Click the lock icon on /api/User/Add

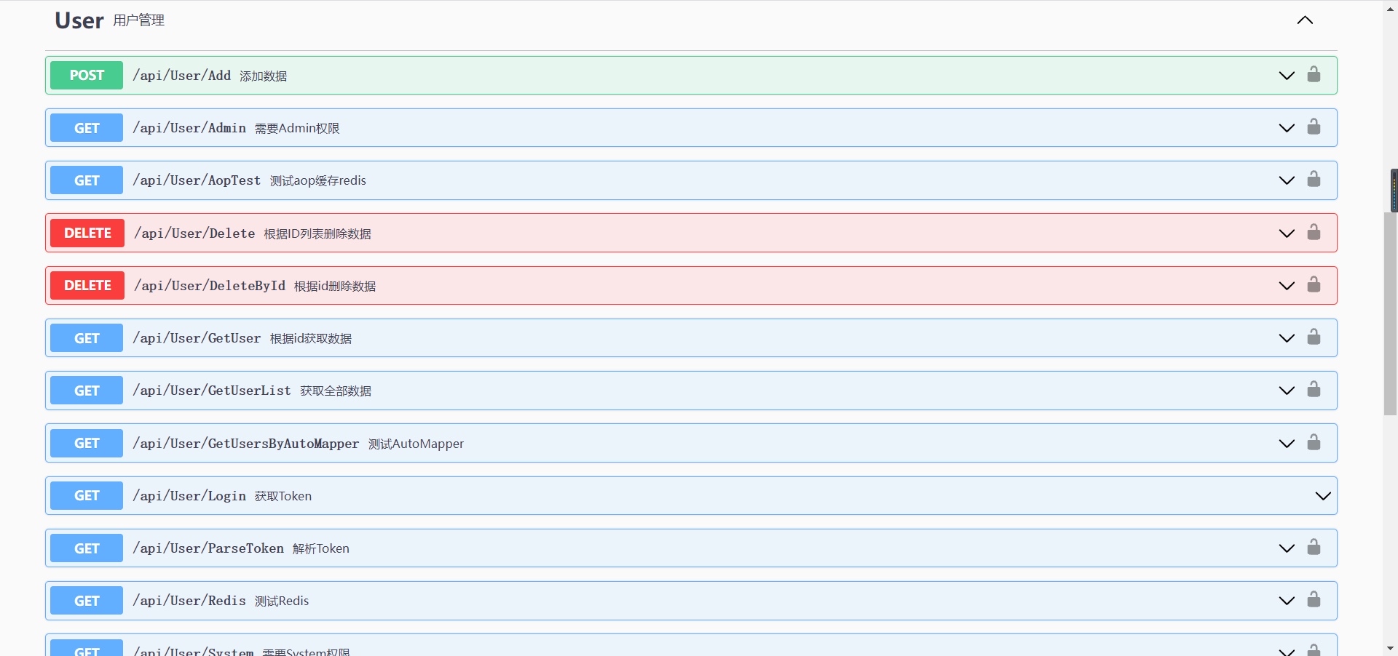coord(1314,74)
